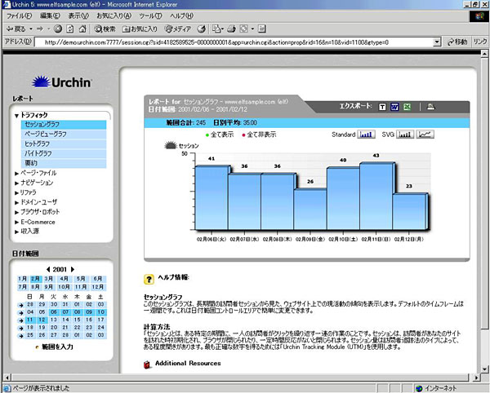Click the yellow help information icon
The height and width of the screenshot is (393, 490).
[149, 278]
